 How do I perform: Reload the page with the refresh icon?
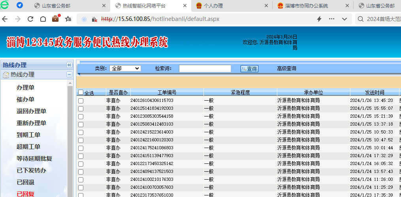click(30, 19)
